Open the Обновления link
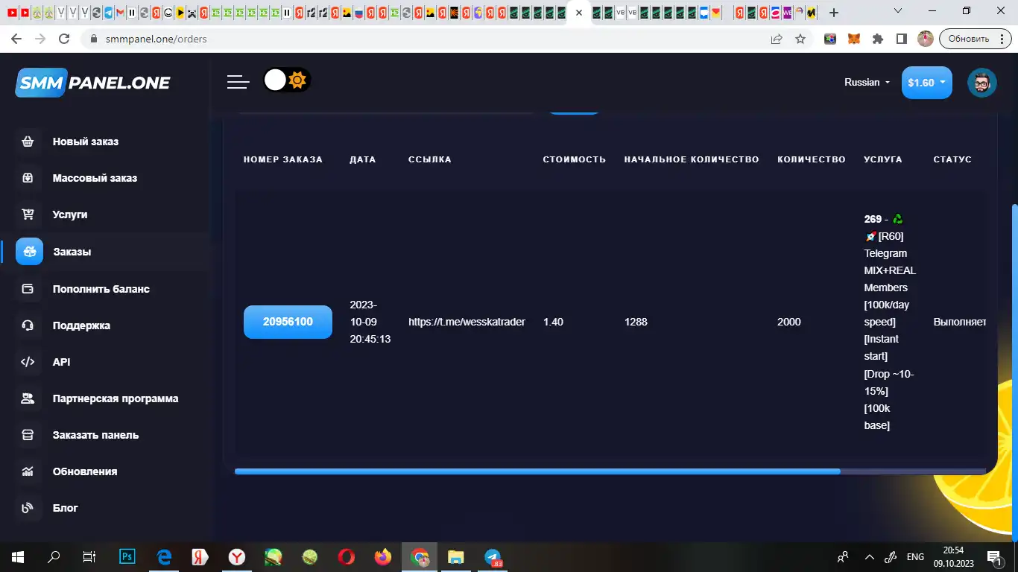 point(85,471)
